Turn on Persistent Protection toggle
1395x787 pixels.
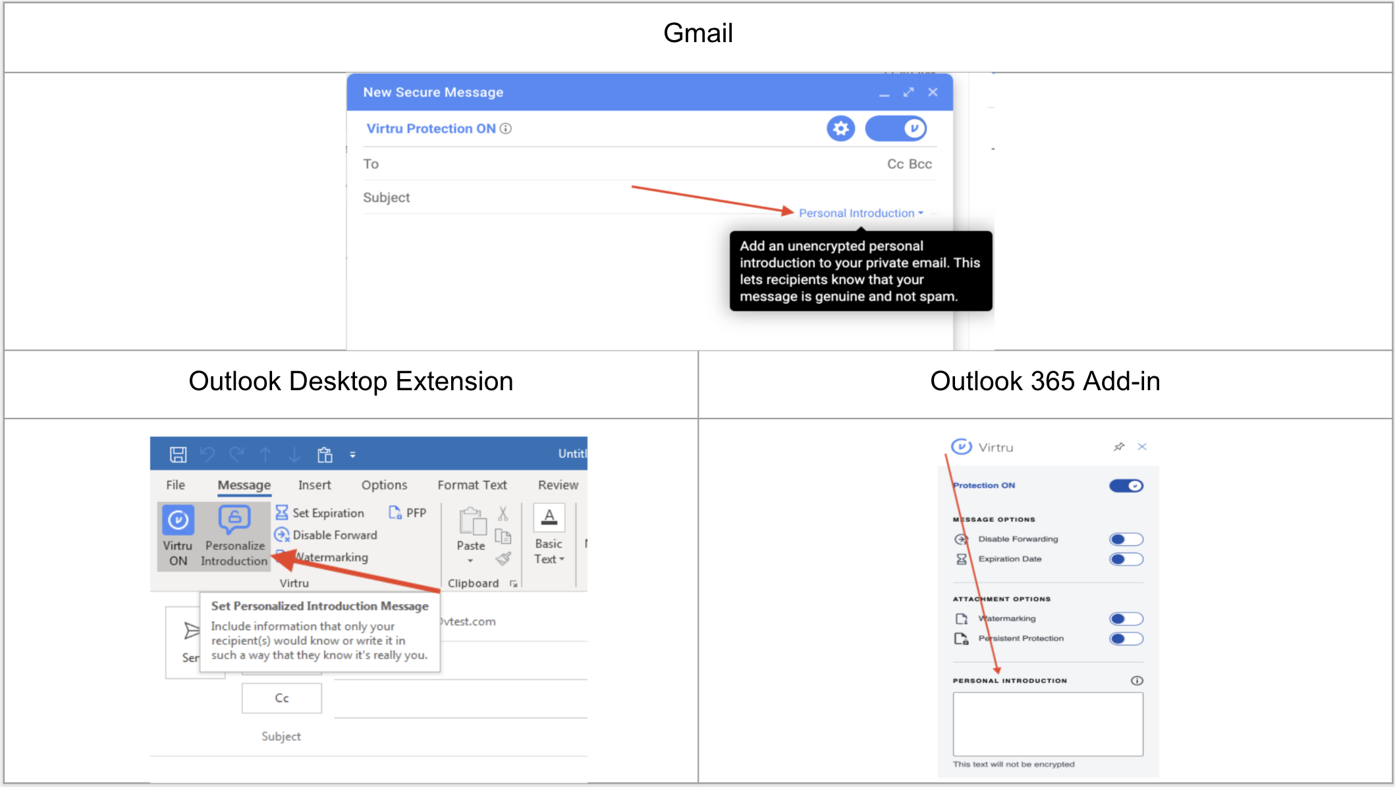point(1126,639)
